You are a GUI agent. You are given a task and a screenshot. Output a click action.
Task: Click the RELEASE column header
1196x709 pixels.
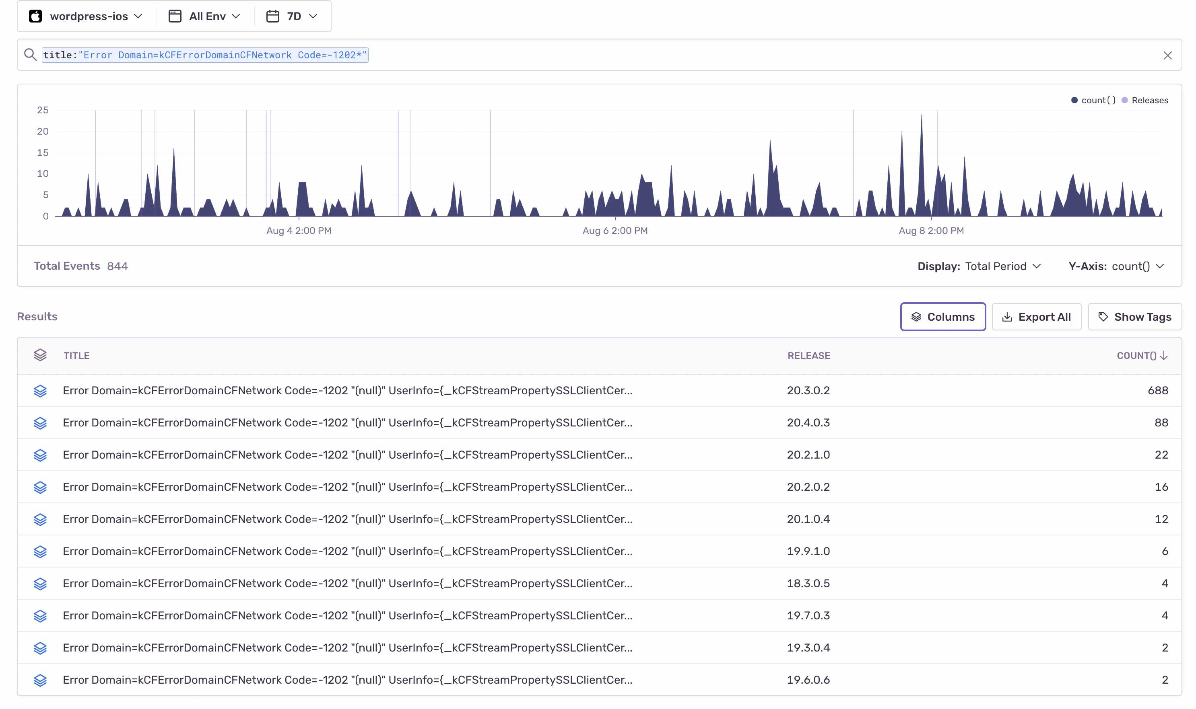tap(808, 355)
